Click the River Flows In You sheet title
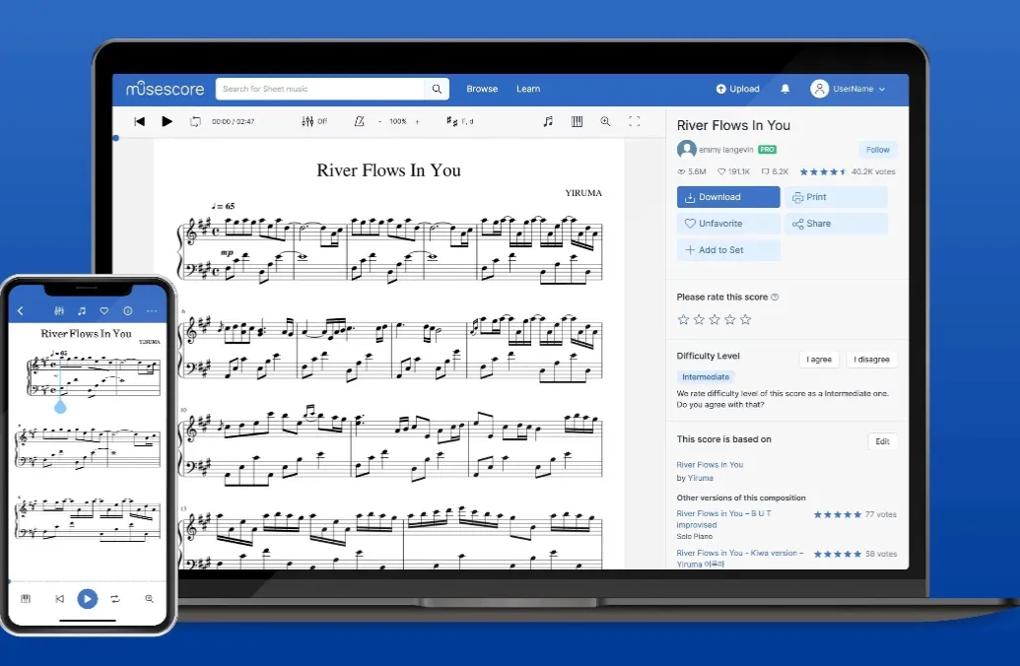 tap(388, 170)
